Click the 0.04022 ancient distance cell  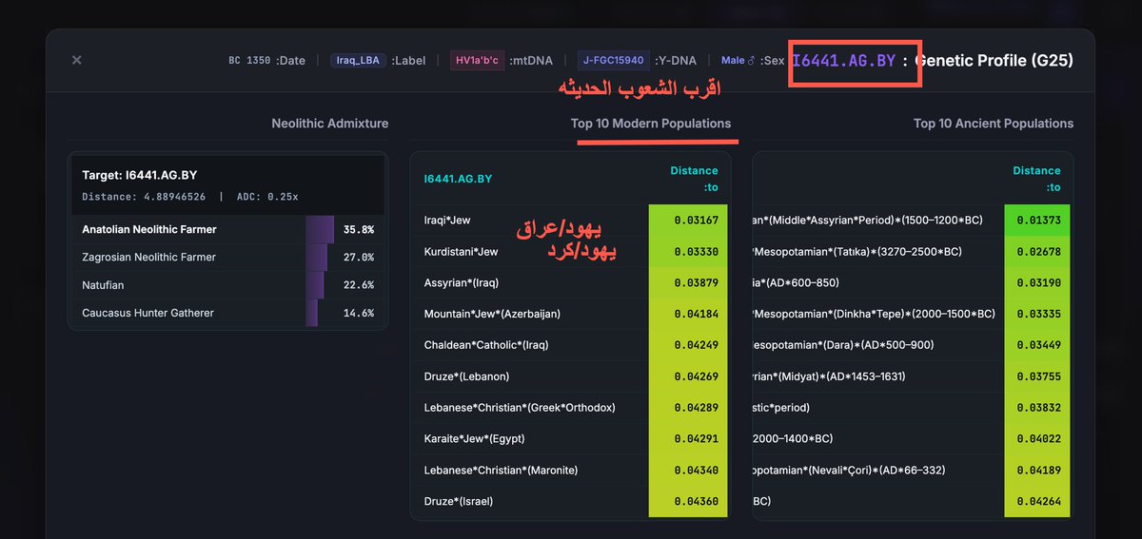[1037, 438]
